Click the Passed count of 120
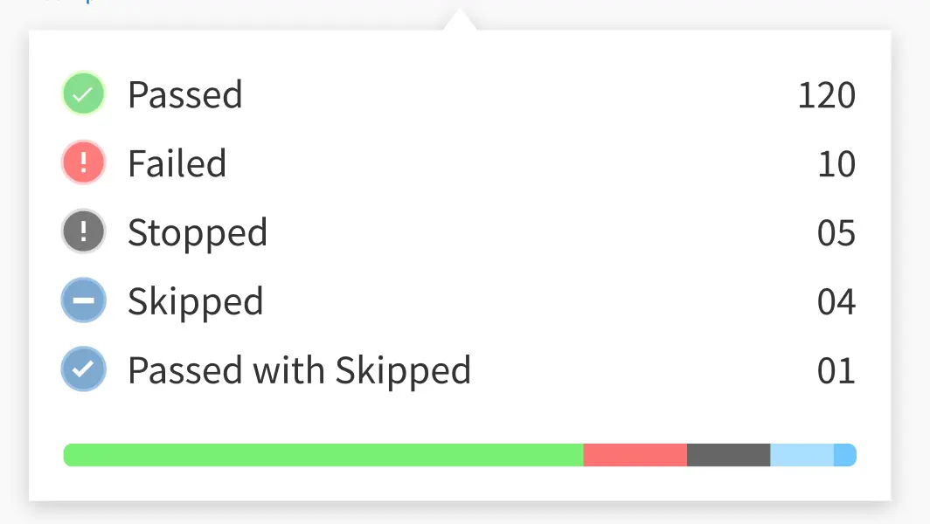The image size is (930, 524). [826, 95]
